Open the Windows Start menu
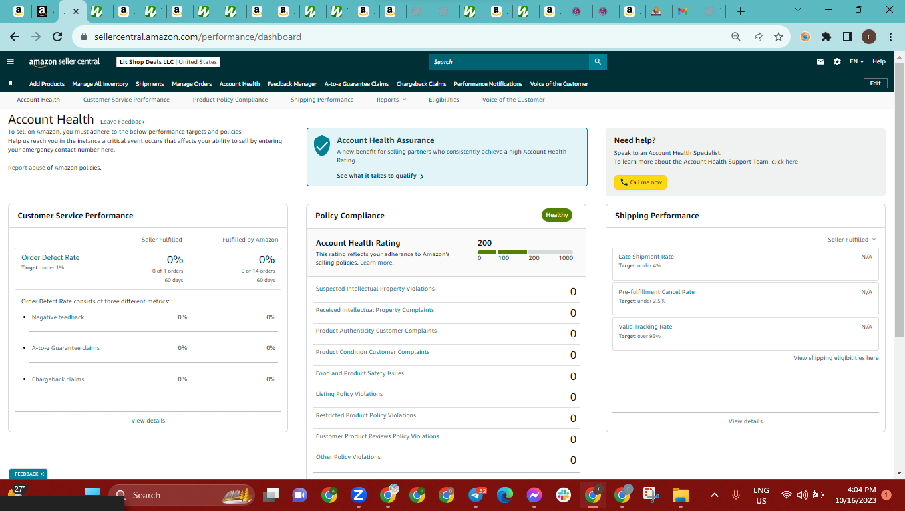 click(x=92, y=495)
